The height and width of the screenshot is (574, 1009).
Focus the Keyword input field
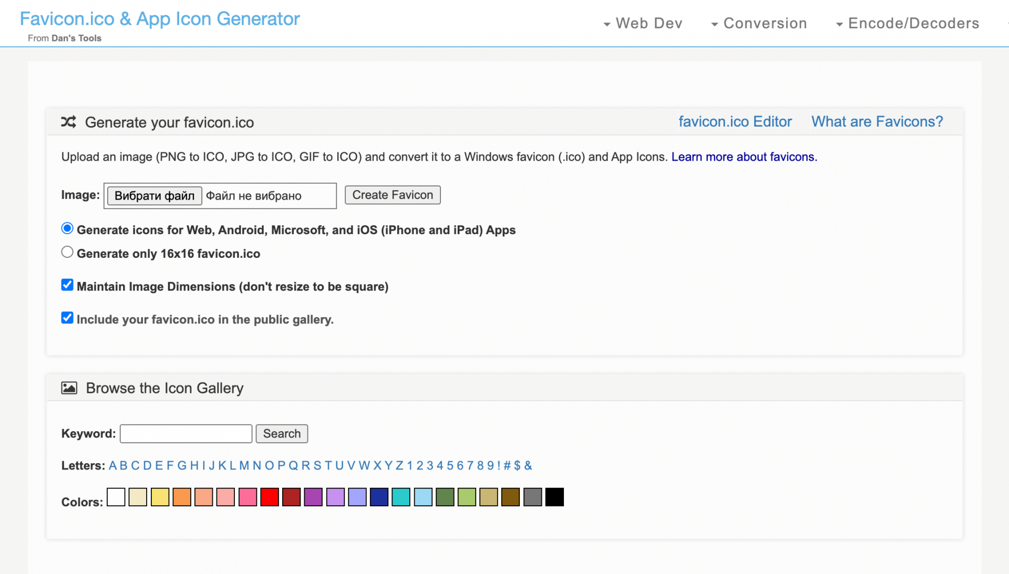pos(186,434)
